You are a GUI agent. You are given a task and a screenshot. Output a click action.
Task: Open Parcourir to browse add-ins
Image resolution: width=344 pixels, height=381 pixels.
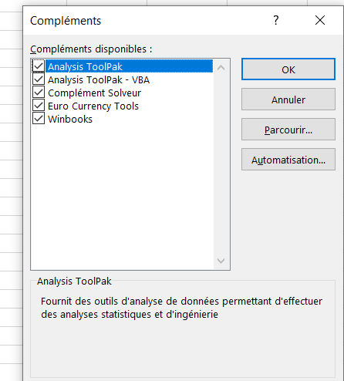[288, 130]
